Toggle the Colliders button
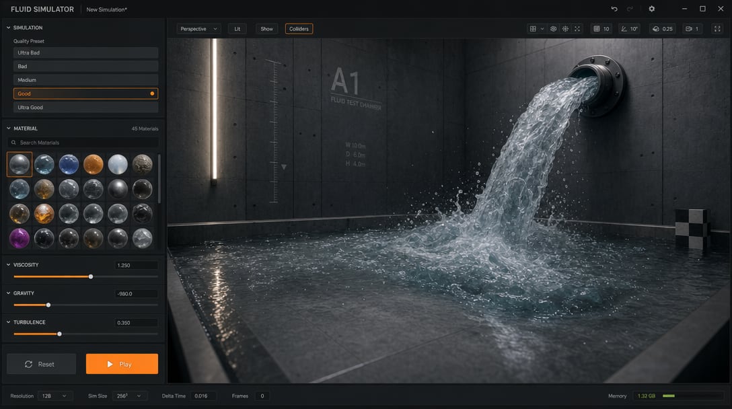Image resolution: width=732 pixels, height=409 pixels. click(299, 29)
